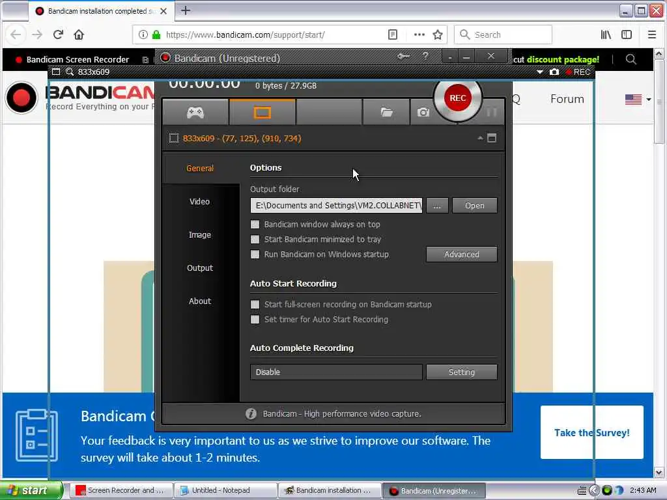Toggle reader view icon in address bar
Image resolution: width=667 pixels, height=500 pixels.
pos(393,35)
